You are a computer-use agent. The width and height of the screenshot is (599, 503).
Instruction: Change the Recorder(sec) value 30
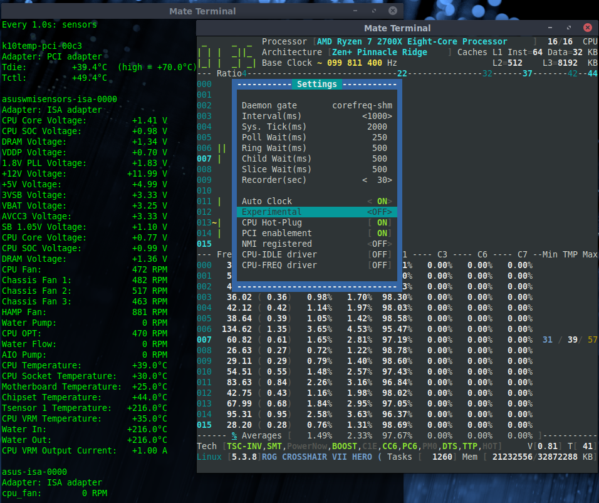coord(377,180)
